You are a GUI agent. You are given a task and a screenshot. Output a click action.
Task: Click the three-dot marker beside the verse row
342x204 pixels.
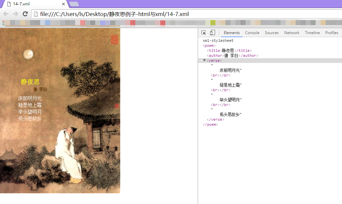[x=200, y=61]
